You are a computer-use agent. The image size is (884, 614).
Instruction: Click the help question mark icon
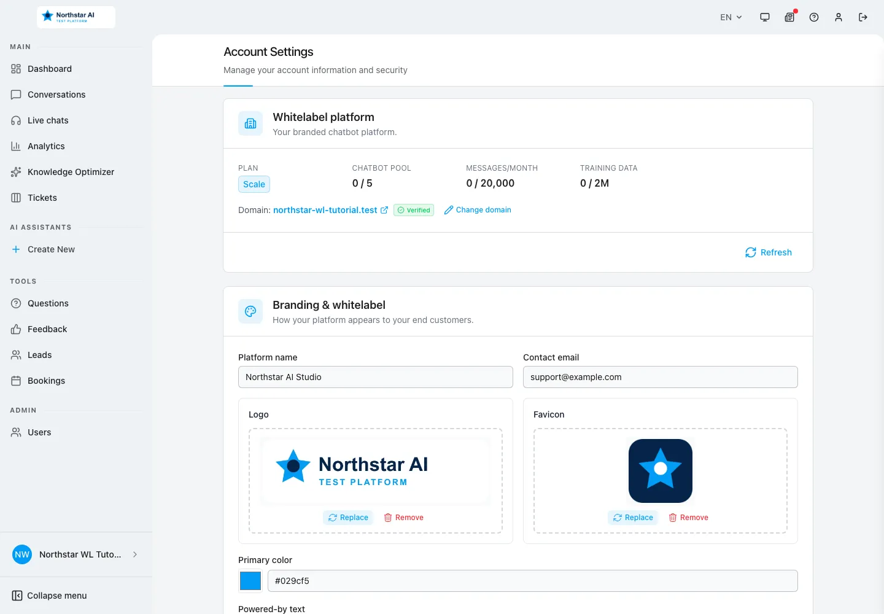(x=814, y=17)
